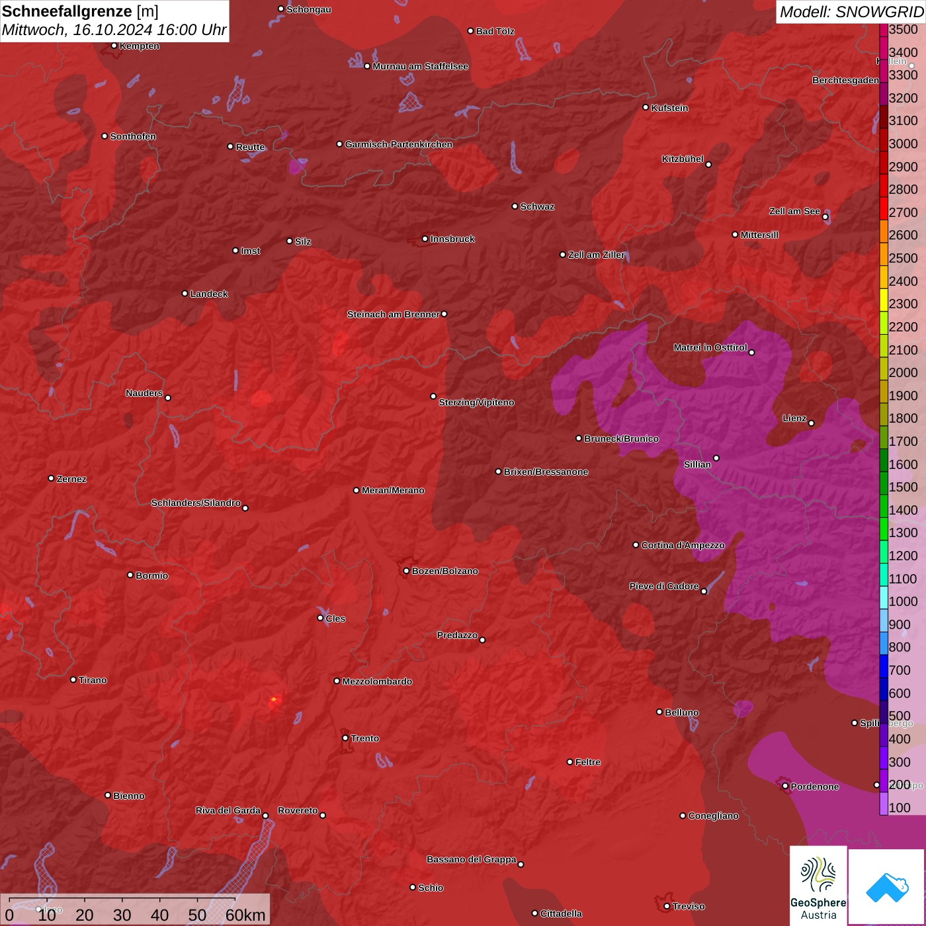The width and height of the screenshot is (926, 926).
Task: Click the Kufstein town label
Action: [x=669, y=108]
